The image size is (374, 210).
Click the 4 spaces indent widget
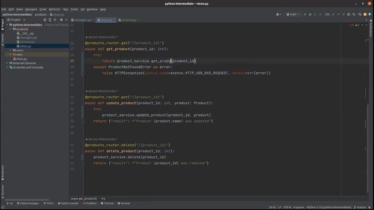(x=299, y=208)
